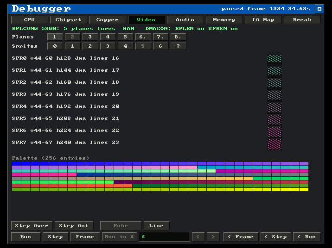Click the Poke button
332x248 pixels.
tap(121, 226)
